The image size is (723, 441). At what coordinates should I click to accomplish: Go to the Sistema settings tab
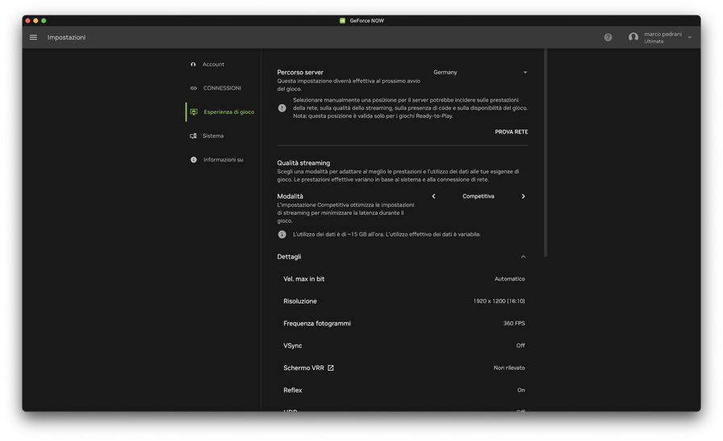point(213,136)
